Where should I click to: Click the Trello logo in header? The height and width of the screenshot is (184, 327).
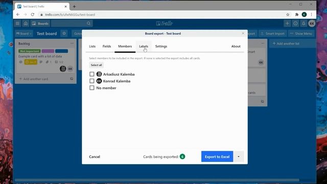(x=165, y=24)
